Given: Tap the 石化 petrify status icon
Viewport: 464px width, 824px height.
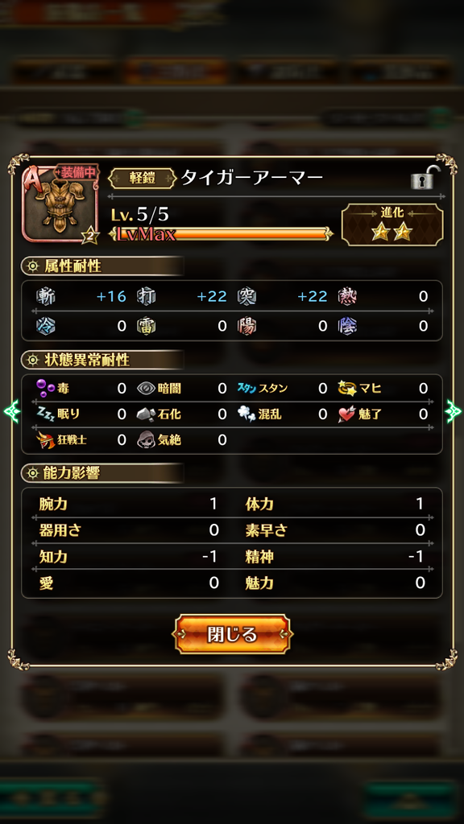Looking at the screenshot, I should (x=147, y=414).
